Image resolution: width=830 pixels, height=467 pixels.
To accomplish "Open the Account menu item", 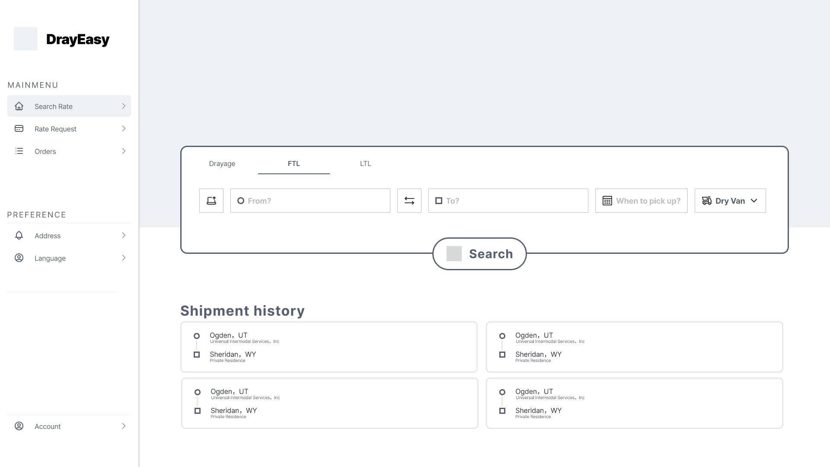I will pyautogui.click(x=48, y=426).
